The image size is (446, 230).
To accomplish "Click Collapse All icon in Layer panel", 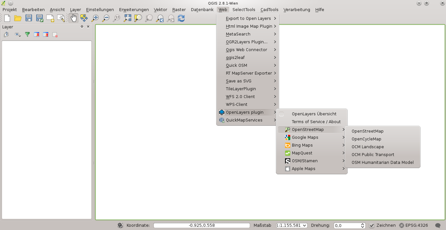I will pyautogui.click(x=46, y=35).
